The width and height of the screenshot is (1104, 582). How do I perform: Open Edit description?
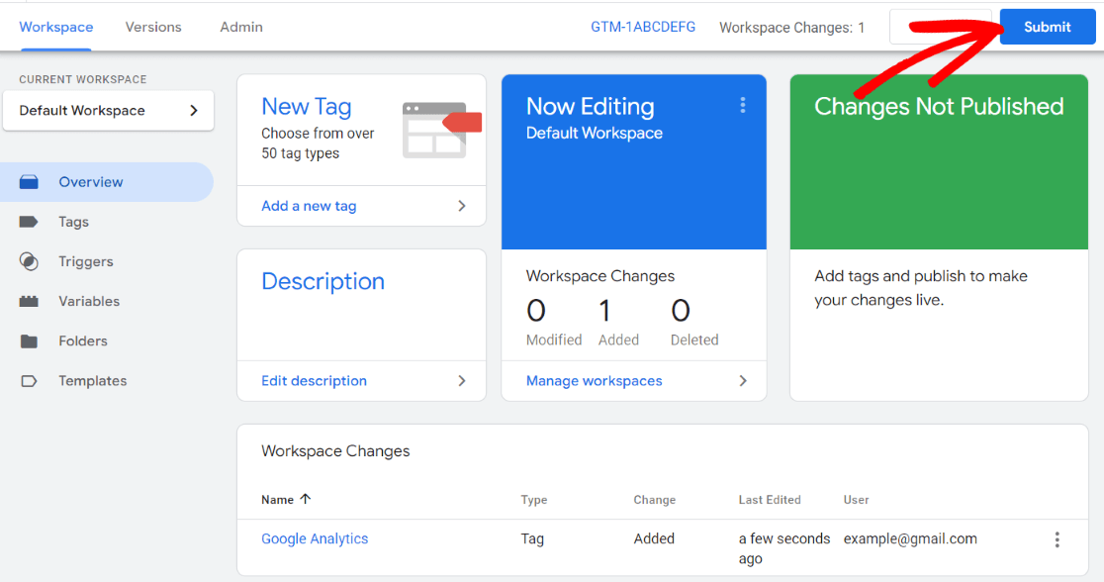(314, 380)
